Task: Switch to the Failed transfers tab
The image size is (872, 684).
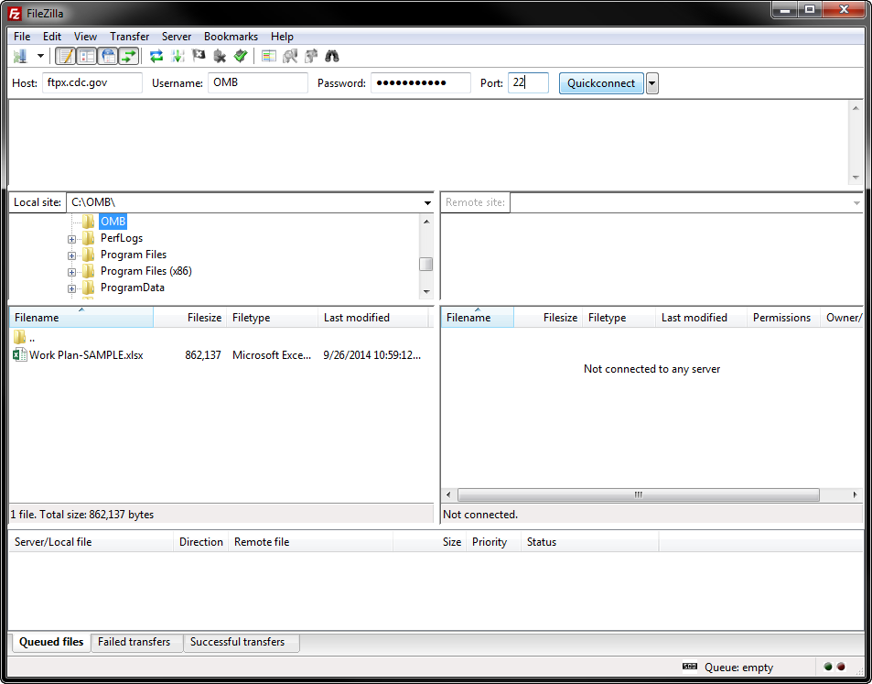Action: pyautogui.click(x=135, y=642)
